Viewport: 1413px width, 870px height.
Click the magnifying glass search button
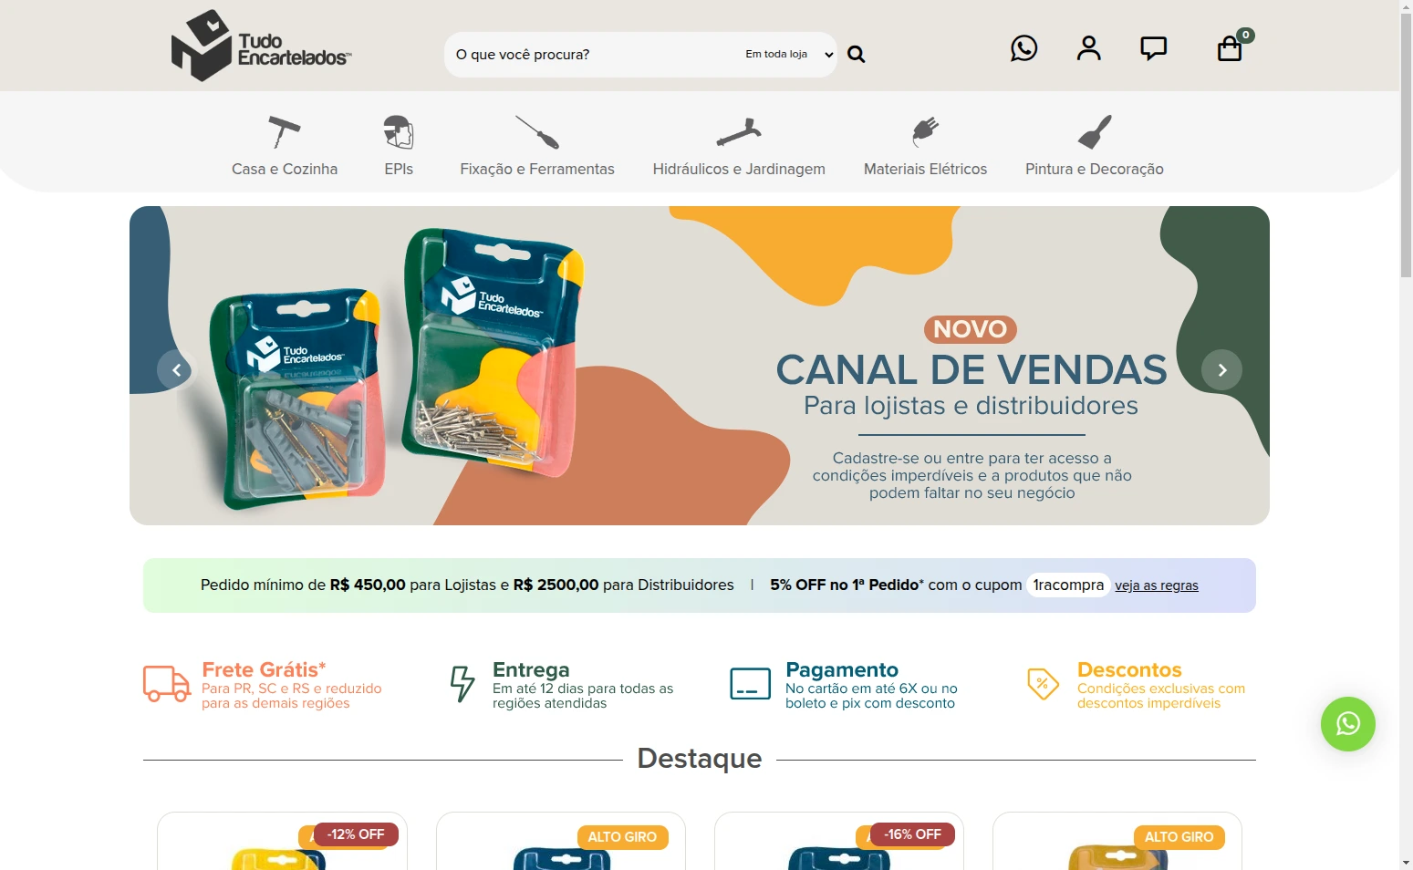[856, 55]
